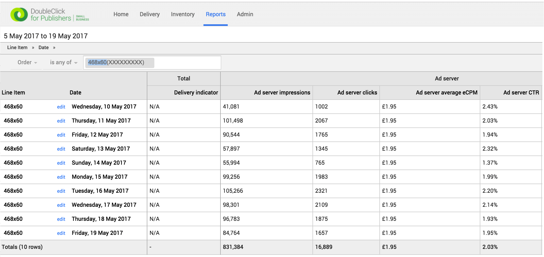The width and height of the screenshot is (544, 257).
Task: Select impressions value 41,081
Action: pos(231,107)
